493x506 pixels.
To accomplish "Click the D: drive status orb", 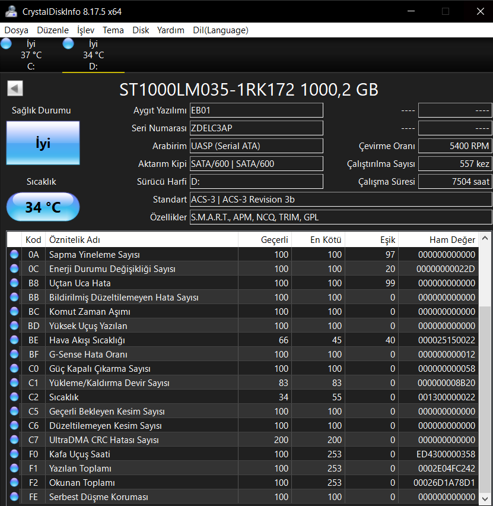I will pos(68,44).
